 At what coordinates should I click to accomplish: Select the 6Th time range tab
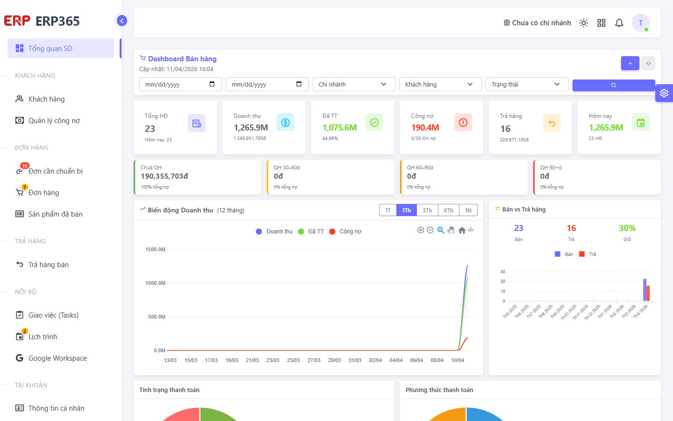point(449,210)
